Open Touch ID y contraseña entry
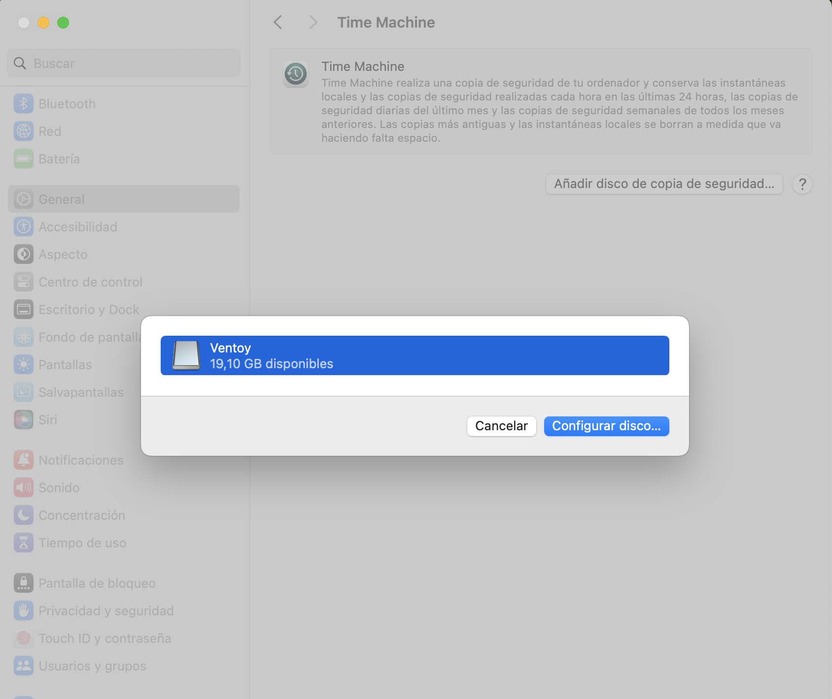The image size is (832, 699). point(124,638)
